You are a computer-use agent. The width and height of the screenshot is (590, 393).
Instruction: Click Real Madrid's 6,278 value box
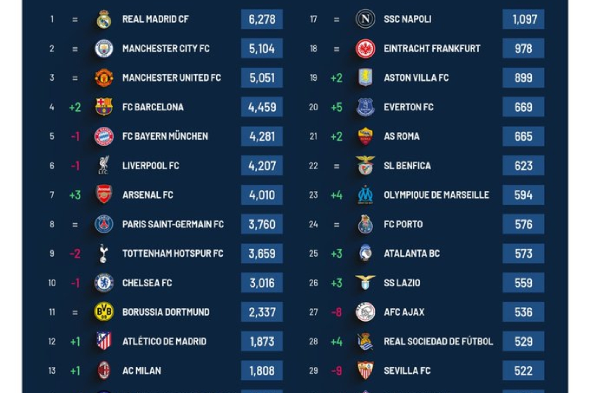tap(262, 19)
